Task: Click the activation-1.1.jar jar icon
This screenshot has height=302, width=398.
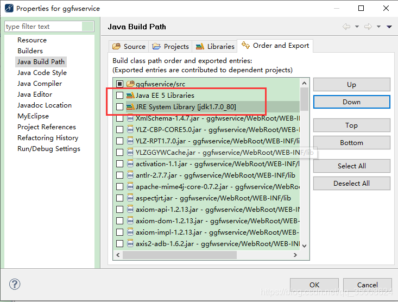Action: pos(130,164)
